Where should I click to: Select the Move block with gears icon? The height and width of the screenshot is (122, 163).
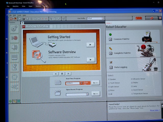[x=14, y=29]
